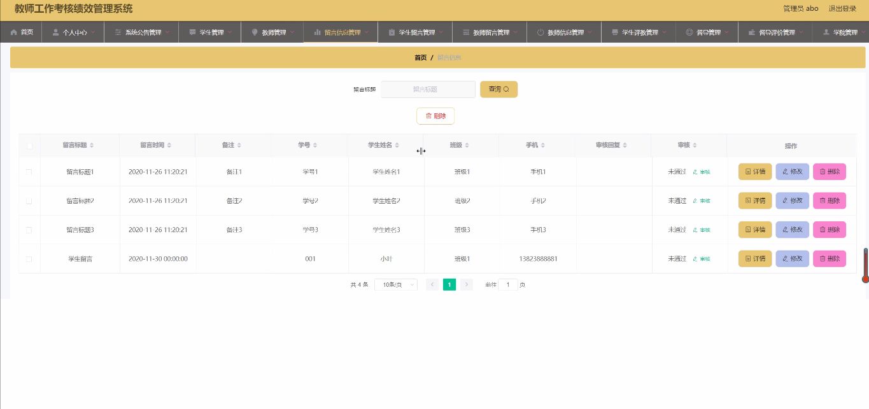Image resolution: width=869 pixels, height=409 pixels.
Task: Click the 留言标题 search input field
Action: pos(428,89)
